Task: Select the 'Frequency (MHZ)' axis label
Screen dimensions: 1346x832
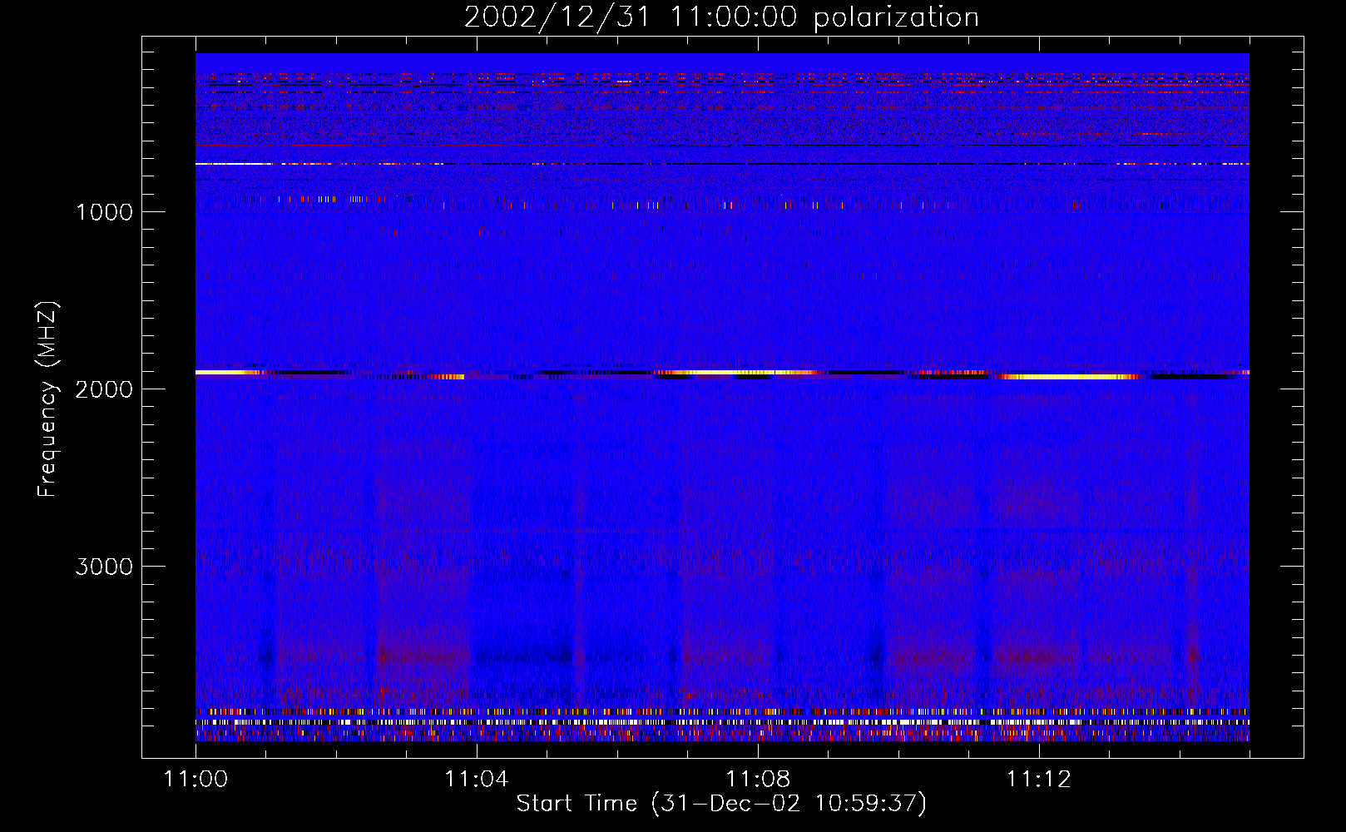Action: coord(47,399)
